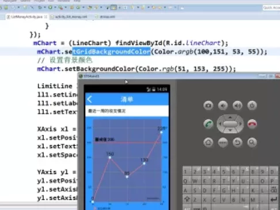Go to emulator home screen button
Screen dimensions: 280x210
(208, 142)
